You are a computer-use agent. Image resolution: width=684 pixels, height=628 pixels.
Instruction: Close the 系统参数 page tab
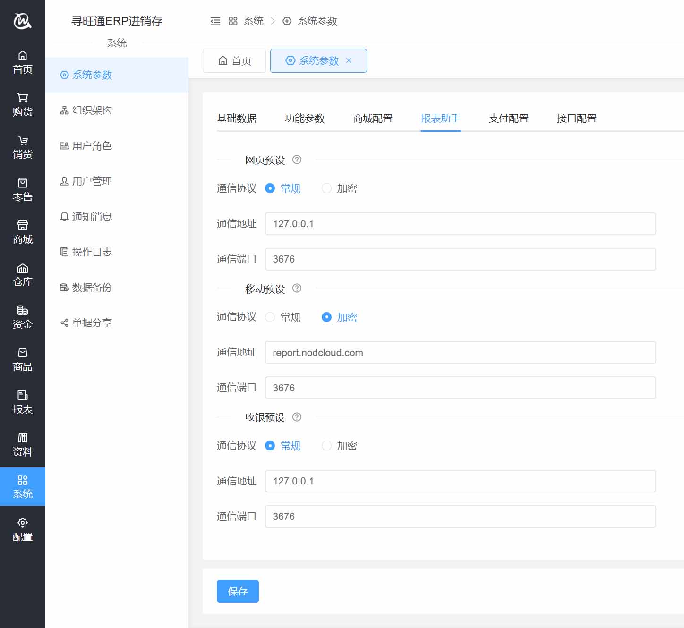click(349, 60)
